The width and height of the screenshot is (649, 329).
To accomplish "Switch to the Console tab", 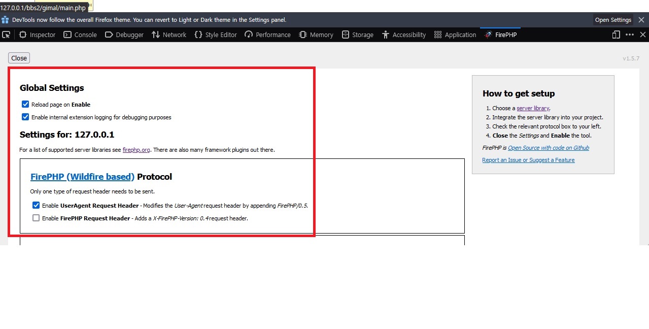I will click(80, 35).
